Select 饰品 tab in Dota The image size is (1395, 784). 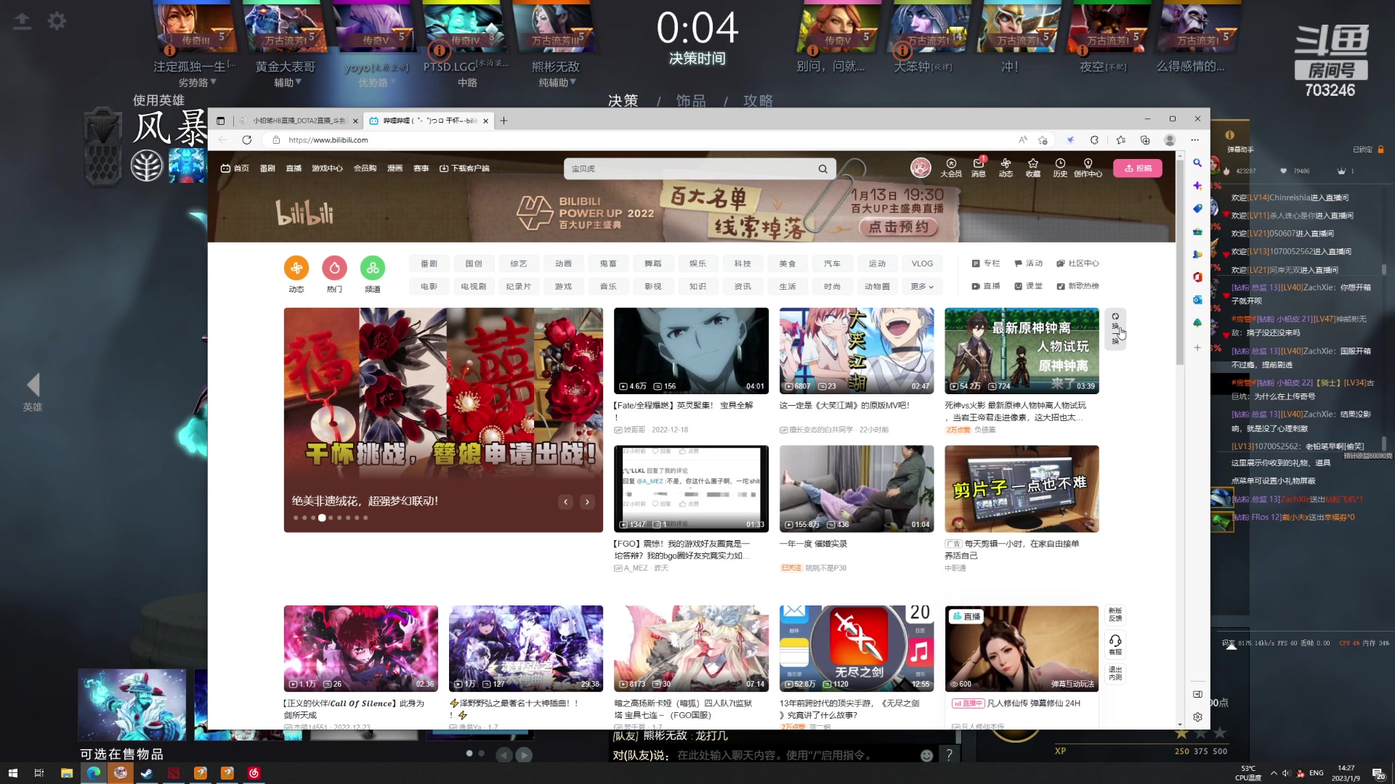[690, 101]
